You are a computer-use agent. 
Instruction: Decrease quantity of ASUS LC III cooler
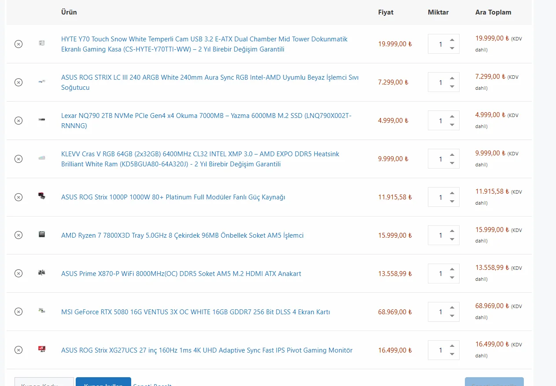click(x=452, y=87)
